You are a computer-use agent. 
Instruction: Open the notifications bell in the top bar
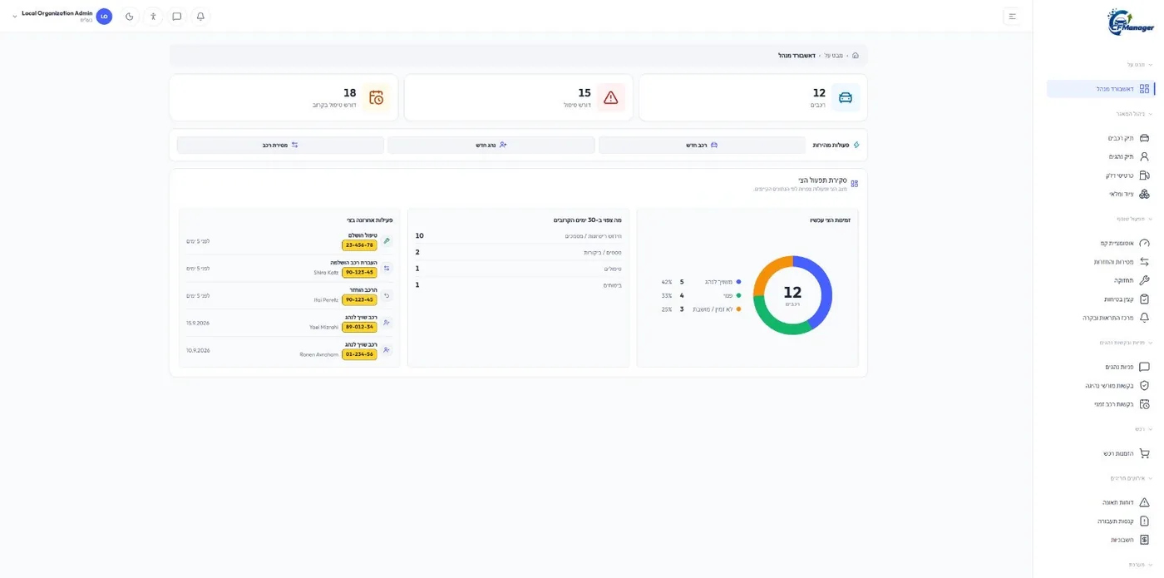[x=200, y=17]
